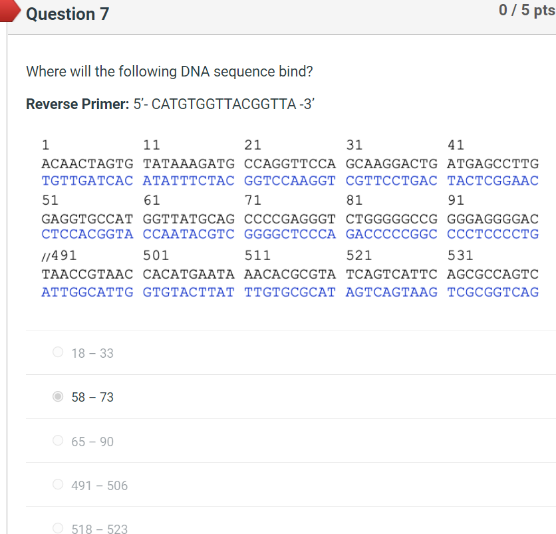This screenshot has width=556, height=534.
Task: Click the sequence block beginning at position 1
Action: pos(87,164)
